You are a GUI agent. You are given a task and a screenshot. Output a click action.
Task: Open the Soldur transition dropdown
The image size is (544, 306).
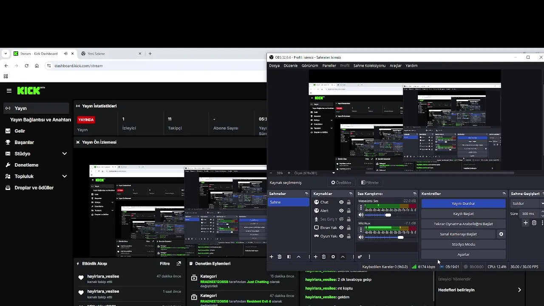(527, 204)
